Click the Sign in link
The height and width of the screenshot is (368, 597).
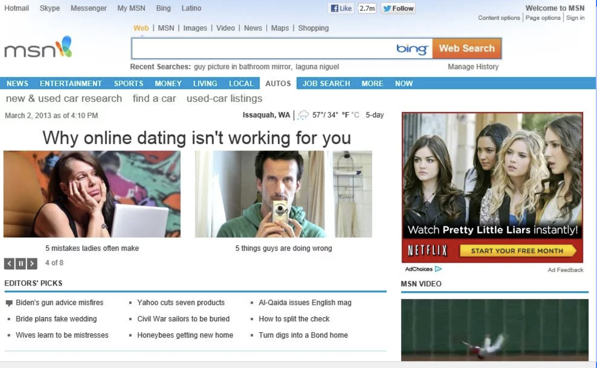(x=575, y=18)
